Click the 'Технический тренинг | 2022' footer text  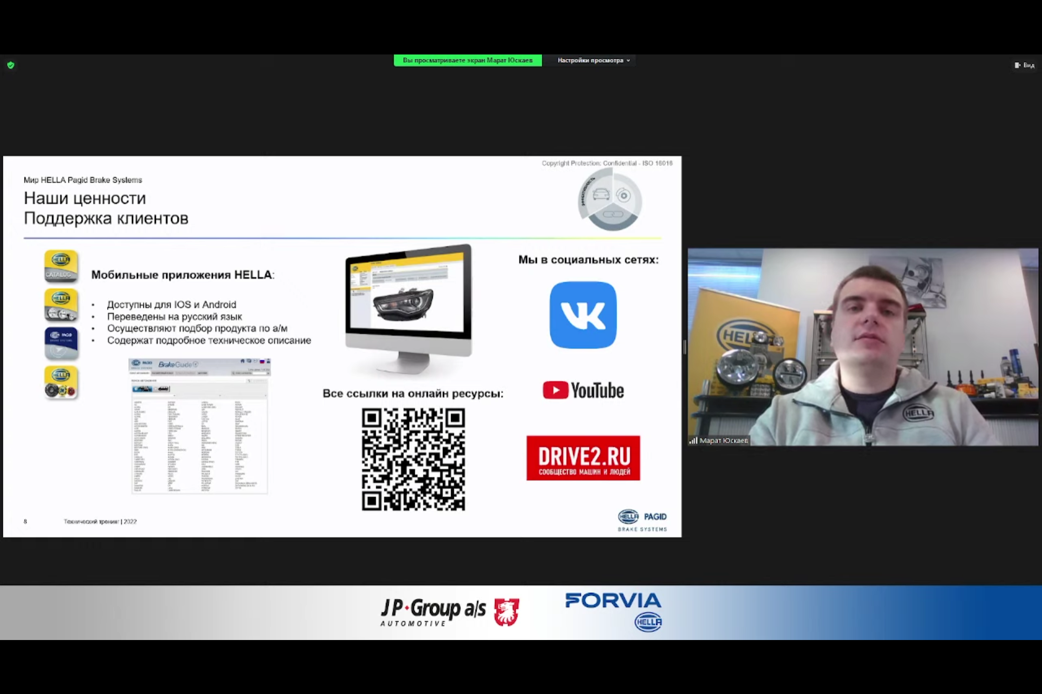[100, 521]
